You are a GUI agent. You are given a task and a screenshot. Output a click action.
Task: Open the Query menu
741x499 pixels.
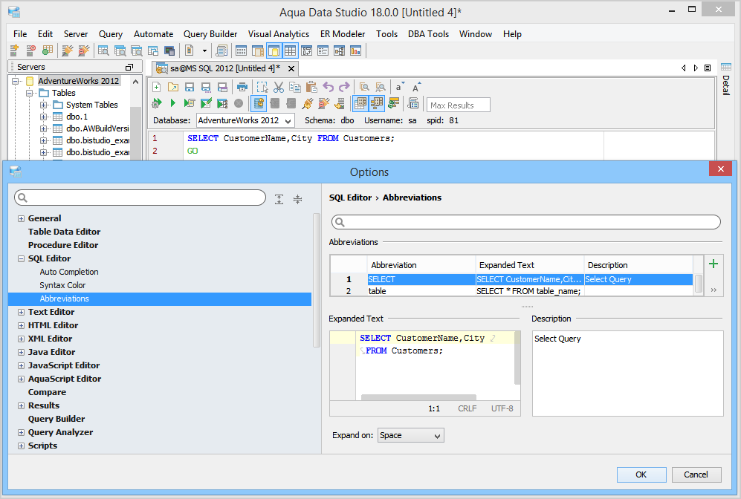click(111, 34)
